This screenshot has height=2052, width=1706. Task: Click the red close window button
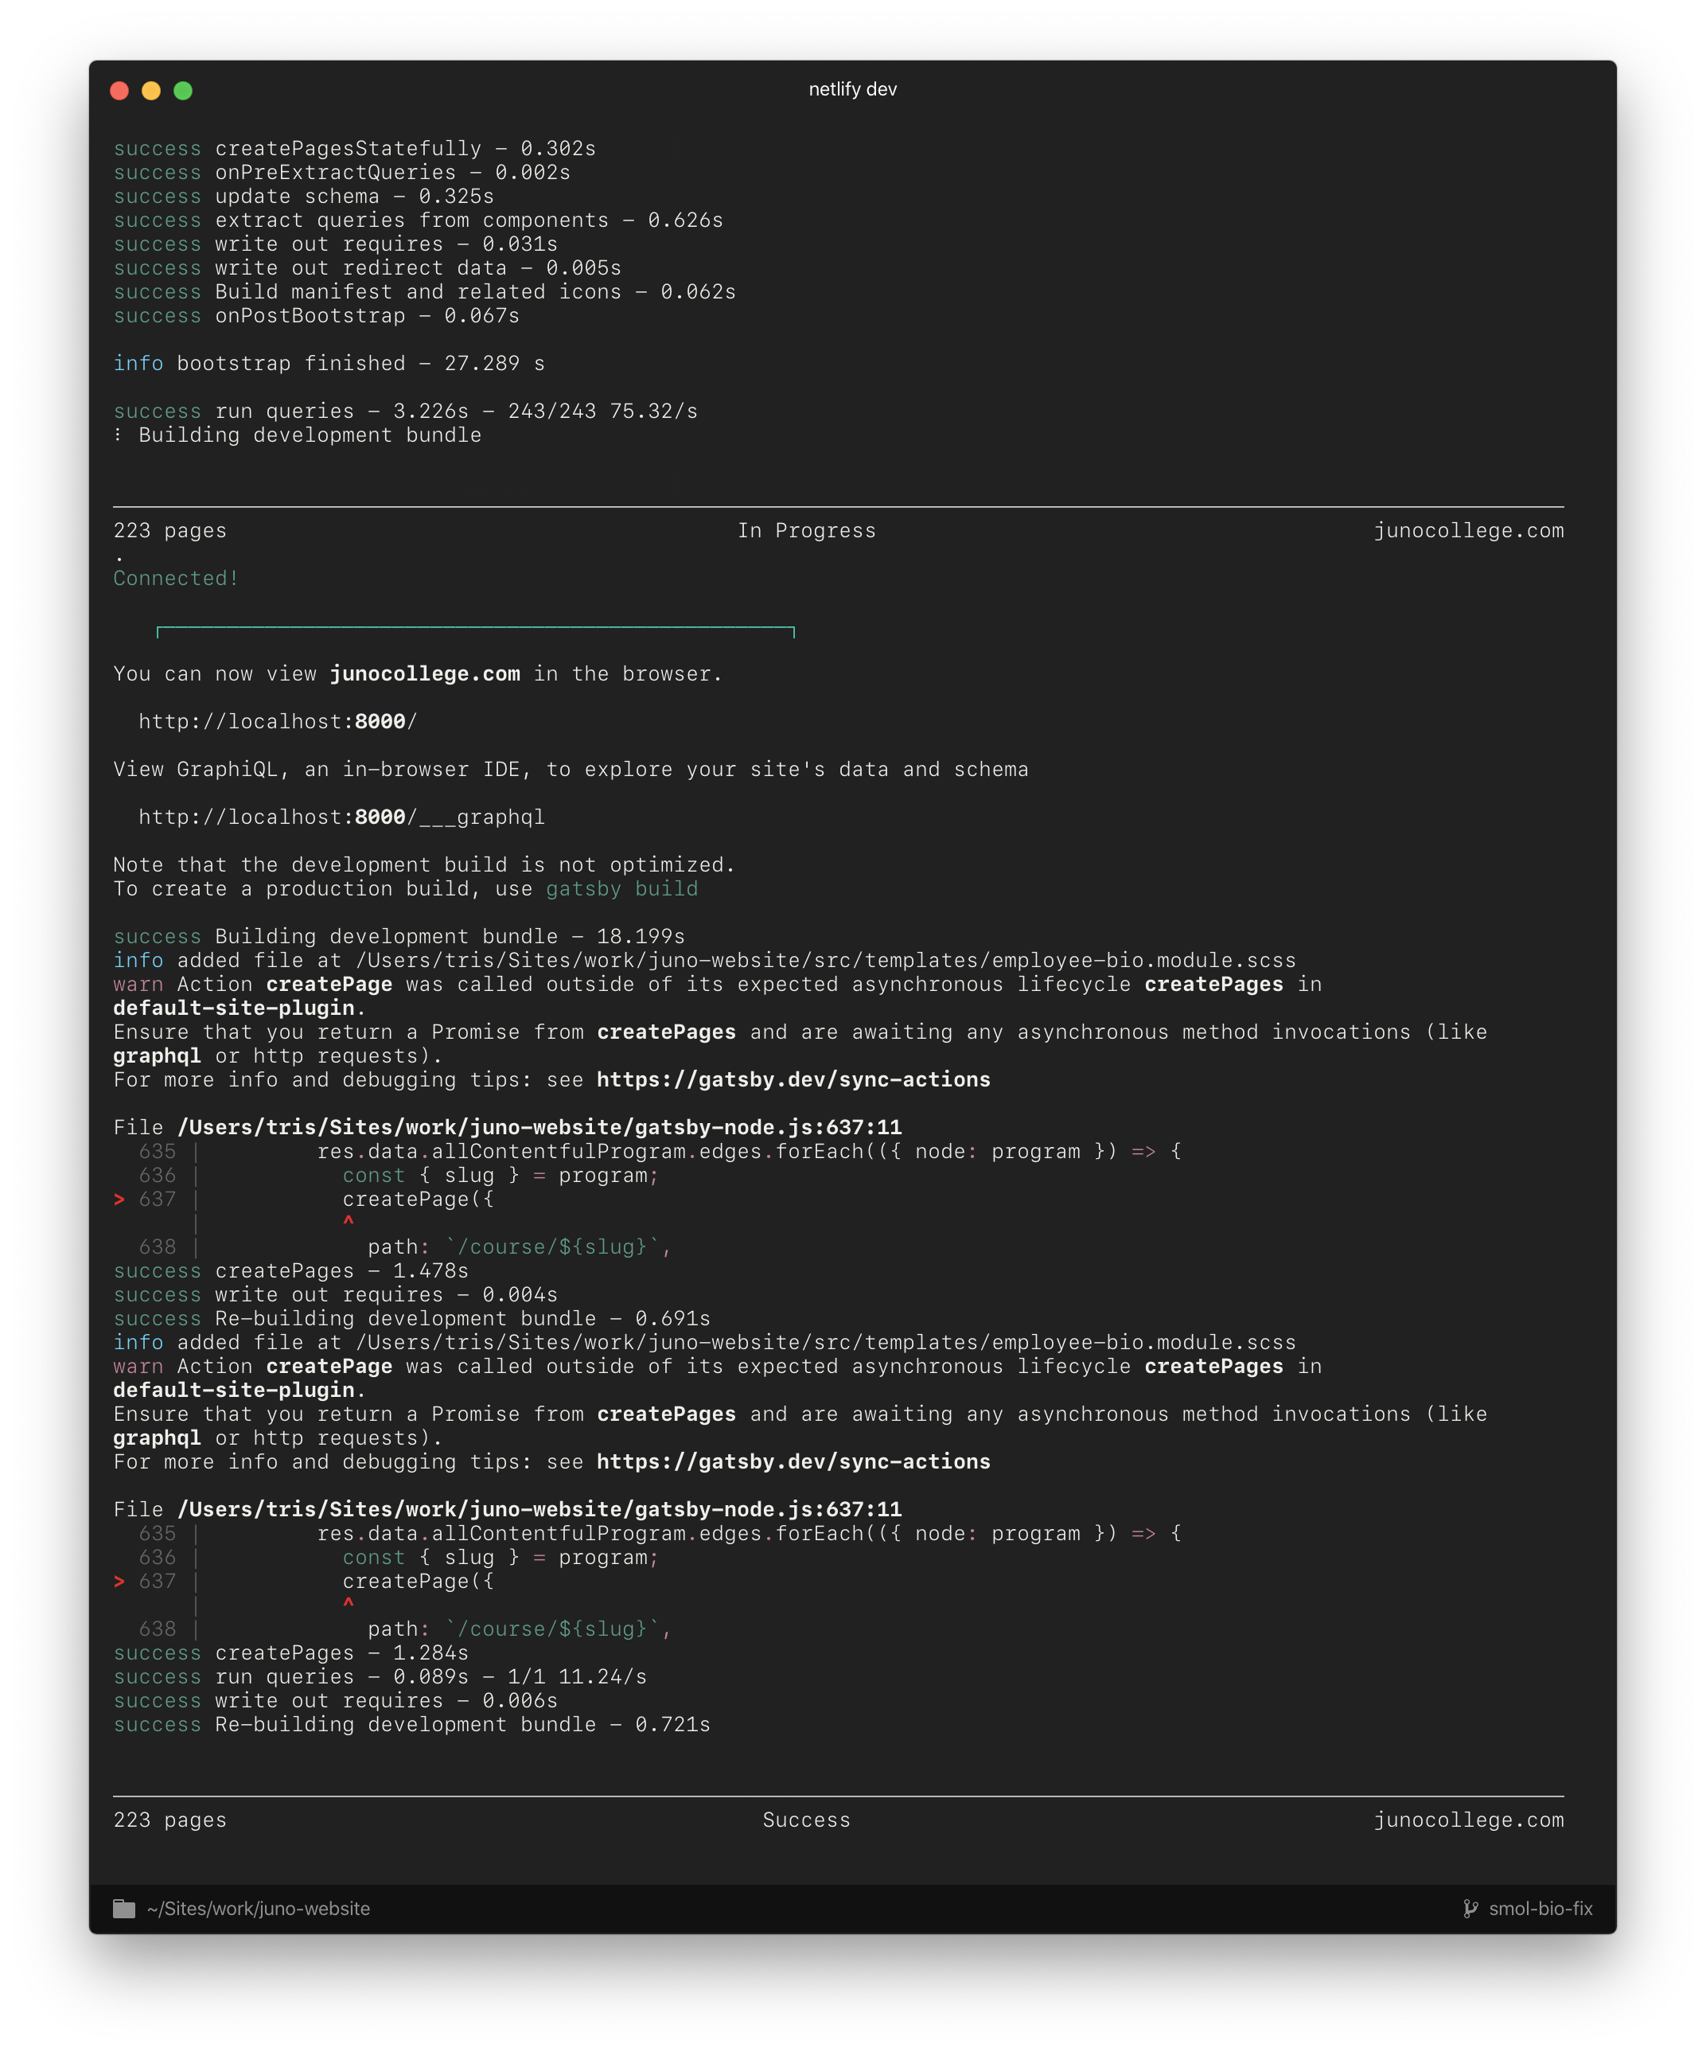tap(120, 91)
